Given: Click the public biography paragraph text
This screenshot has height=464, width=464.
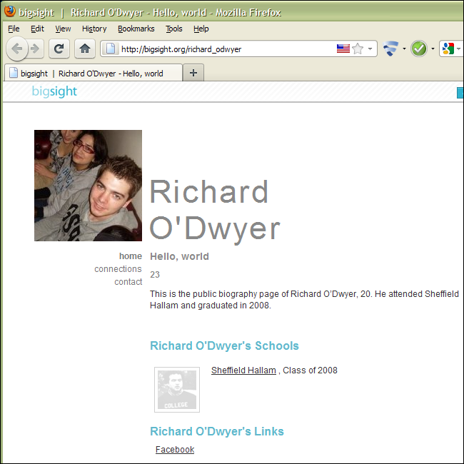Looking at the screenshot, I should coord(304,300).
